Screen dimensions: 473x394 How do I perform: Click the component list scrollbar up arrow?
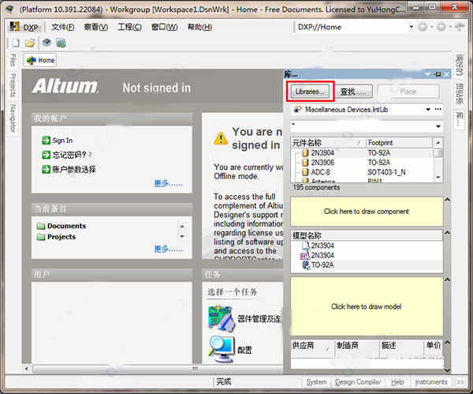click(438, 143)
